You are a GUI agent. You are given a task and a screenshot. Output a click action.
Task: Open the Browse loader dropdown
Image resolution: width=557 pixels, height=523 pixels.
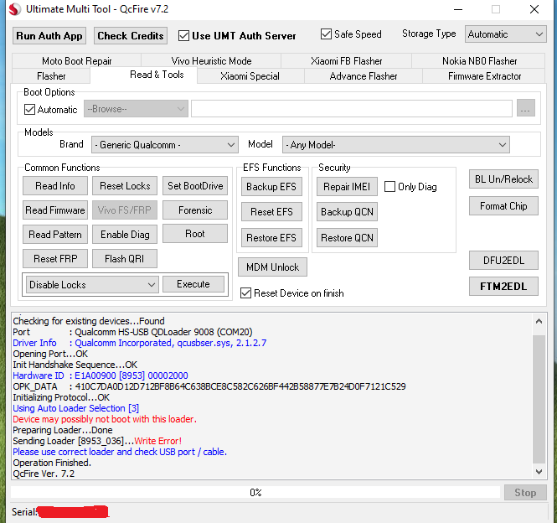point(136,108)
